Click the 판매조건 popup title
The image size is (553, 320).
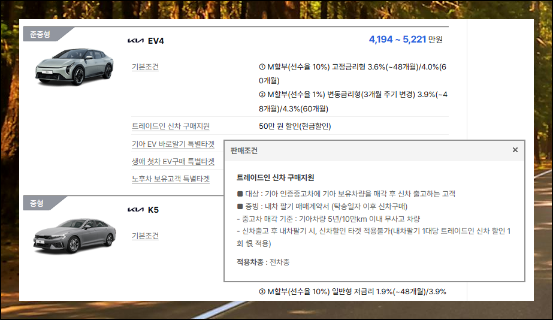point(244,150)
